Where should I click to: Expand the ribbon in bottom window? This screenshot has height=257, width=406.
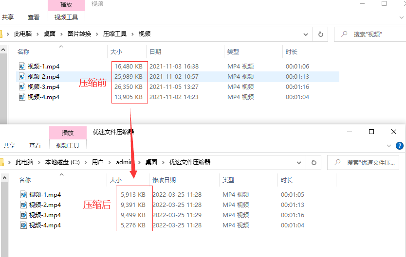click(388, 146)
